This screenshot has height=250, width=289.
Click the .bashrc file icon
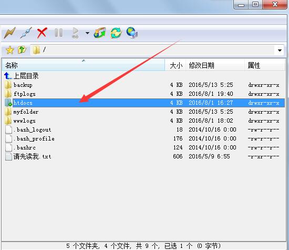8,147
